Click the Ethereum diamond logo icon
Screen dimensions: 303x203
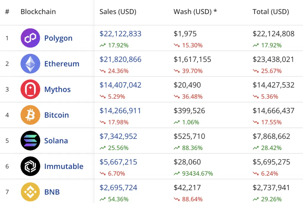point(30,64)
